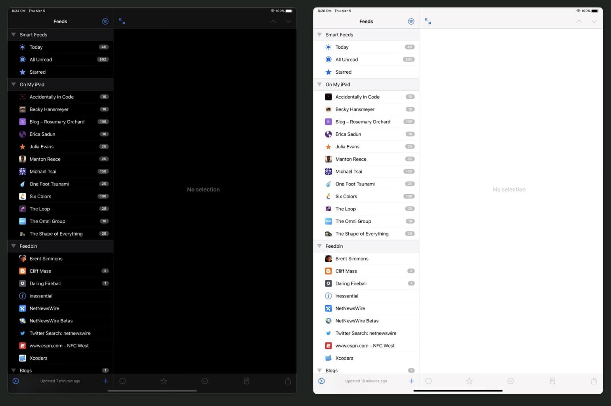
Task: Share icon in light window toolbar
Action: [x=594, y=381]
